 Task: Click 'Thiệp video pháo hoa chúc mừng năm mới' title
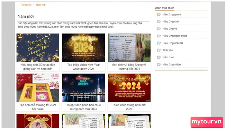click(84, 107)
